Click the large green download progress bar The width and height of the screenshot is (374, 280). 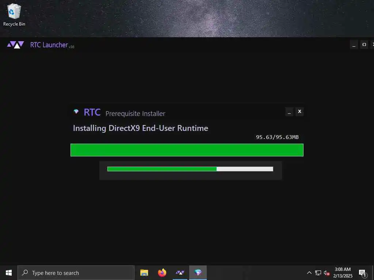coord(187,150)
